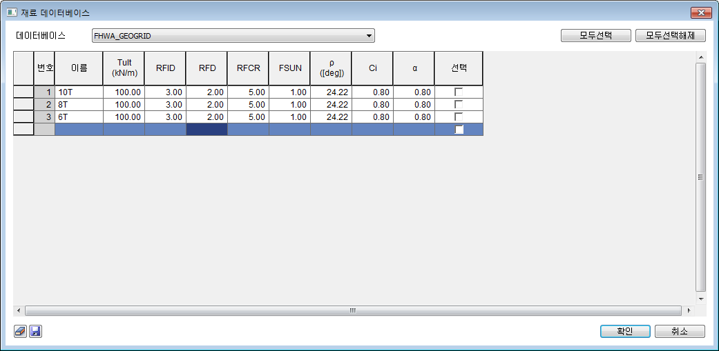Click the 모두선택해제 button
Image resolution: width=719 pixels, height=351 pixels.
pyautogui.click(x=670, y=36)
